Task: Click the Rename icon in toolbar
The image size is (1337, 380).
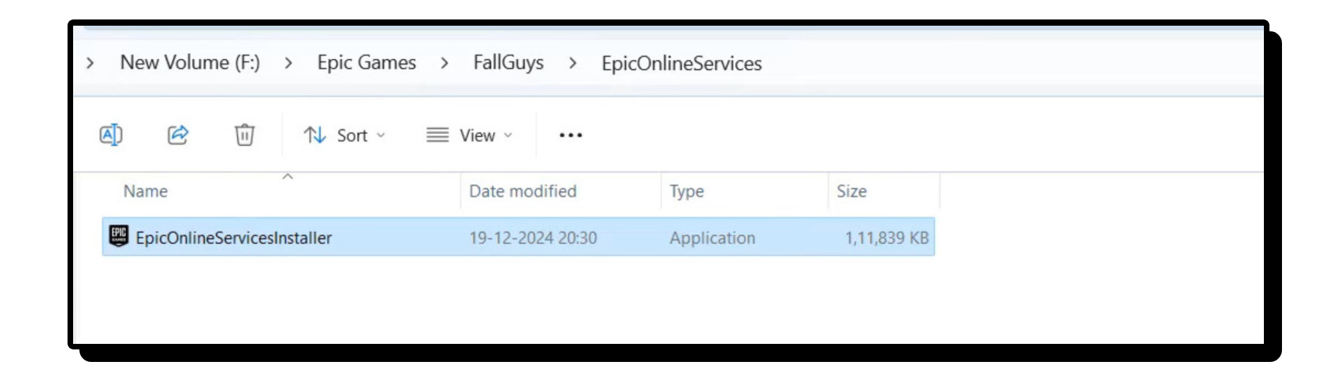Action: pos(111,135)
